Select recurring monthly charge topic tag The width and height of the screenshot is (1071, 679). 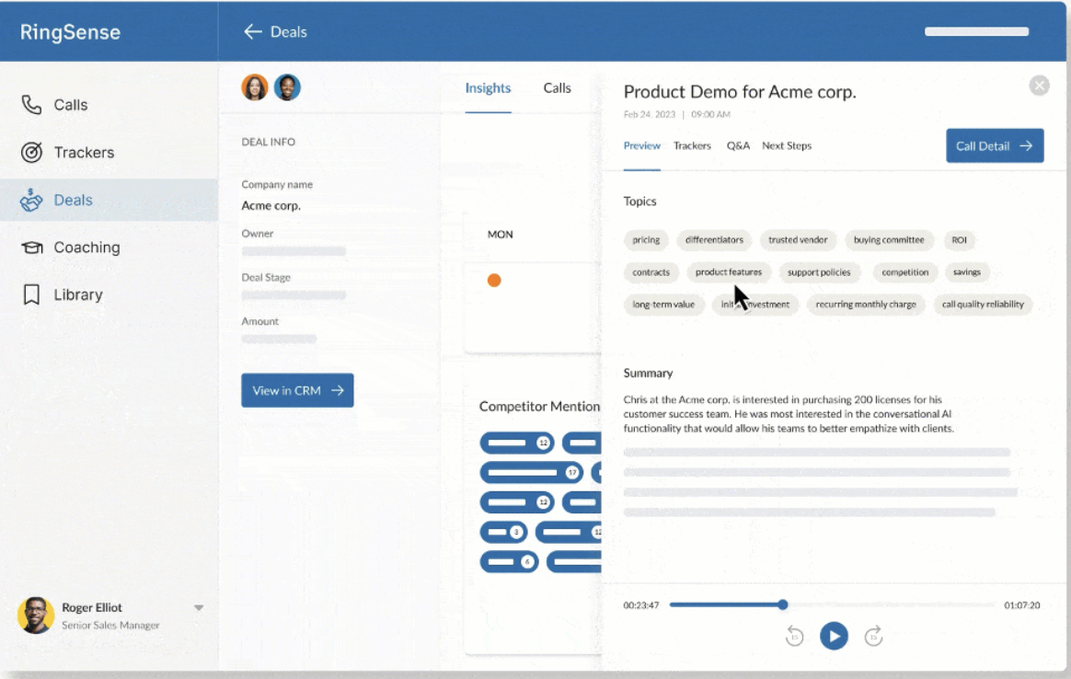coord(866,304)
